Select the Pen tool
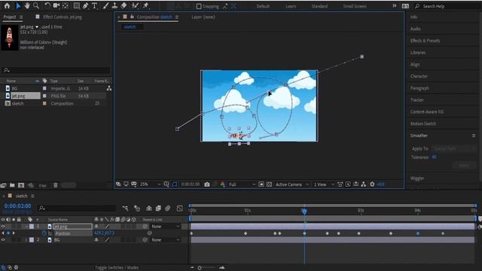This screenshot has width=482, height=271. [x=85, y=5]
